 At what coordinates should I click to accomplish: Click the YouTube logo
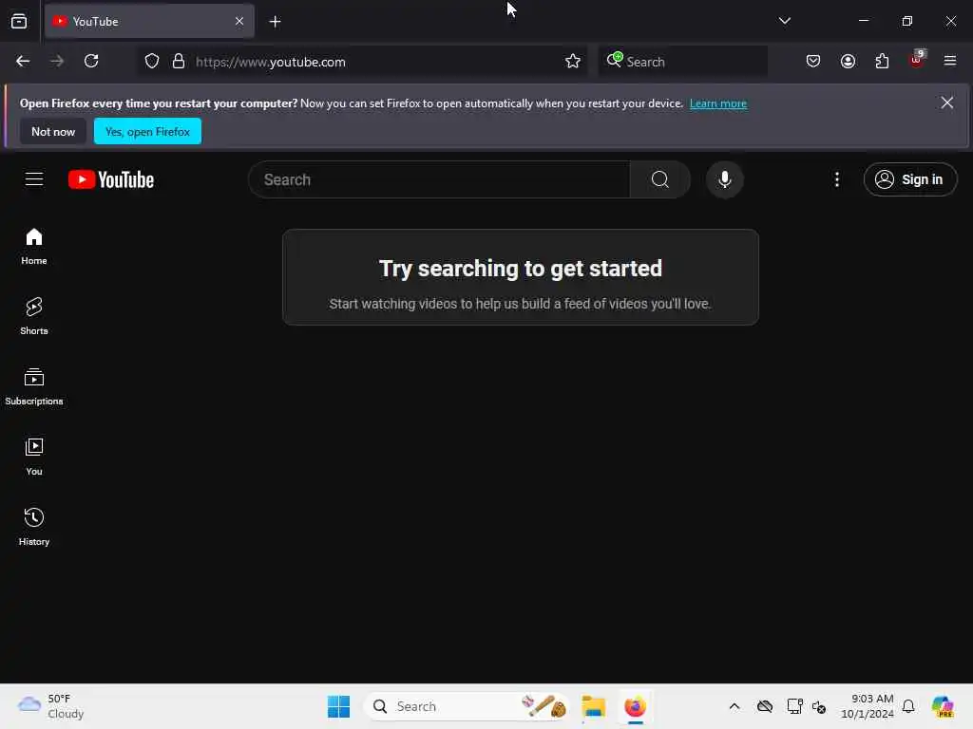[111, 179]
